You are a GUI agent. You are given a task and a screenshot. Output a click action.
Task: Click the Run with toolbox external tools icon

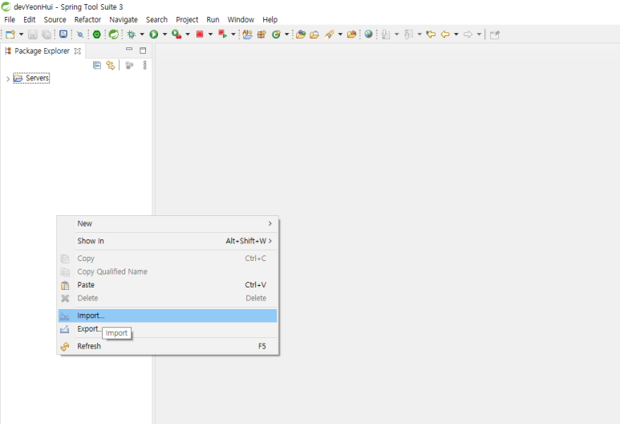coord(176,35)
